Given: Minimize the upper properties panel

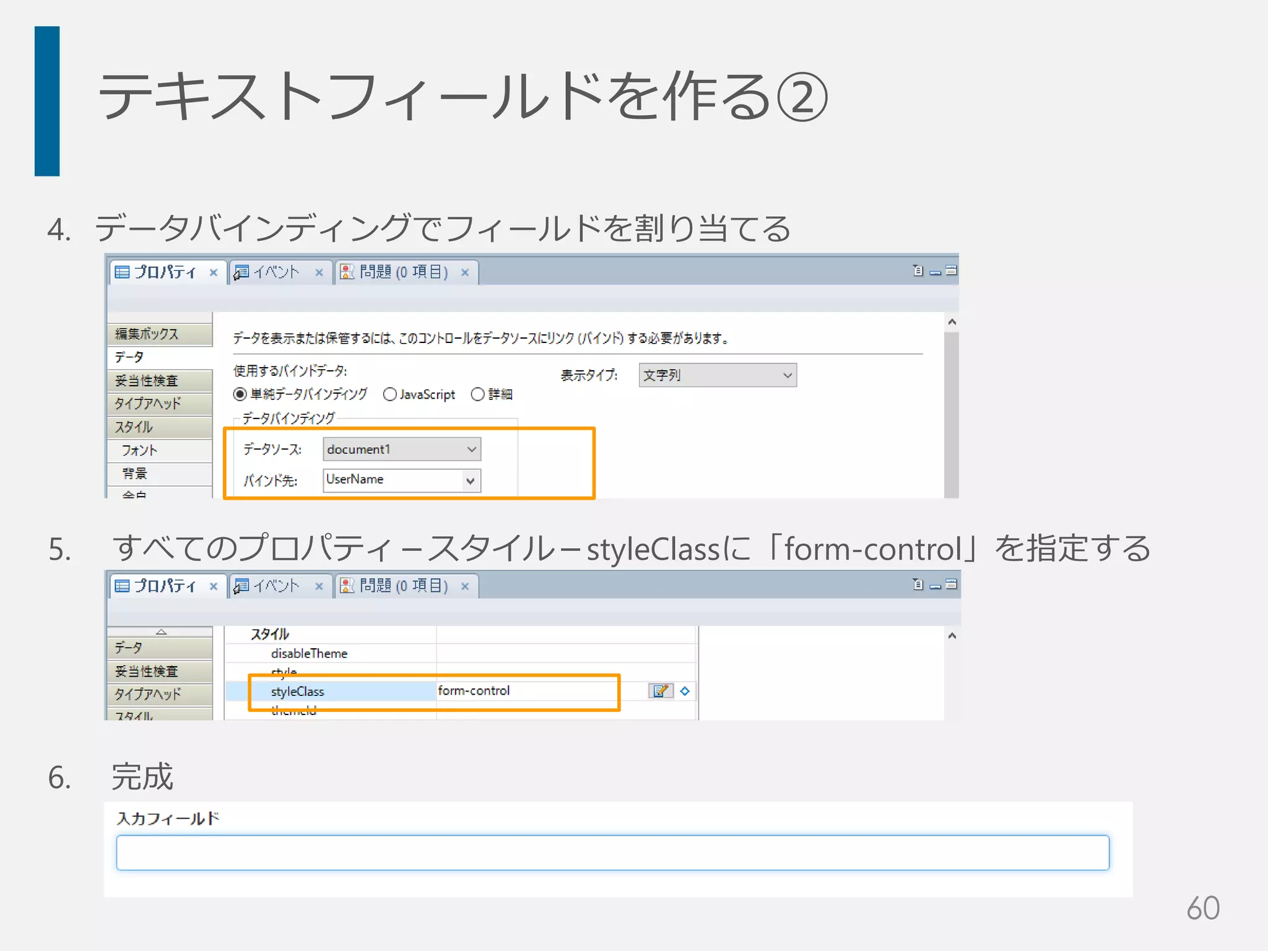Looking at the screenshot, I should click(936, 272).
